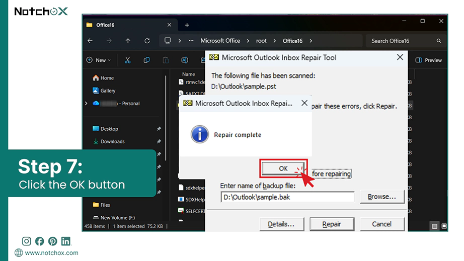Click the Copy icon in Explorer toolbar
Screen dimensions: 464x261
(x=146, y=60)
